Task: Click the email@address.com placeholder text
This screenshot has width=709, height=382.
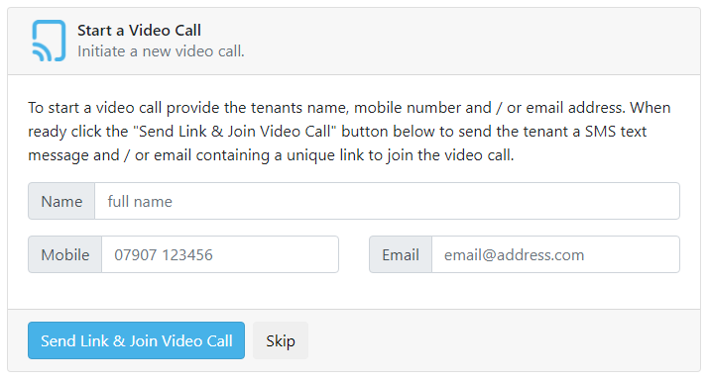Action: pos(514,254)
